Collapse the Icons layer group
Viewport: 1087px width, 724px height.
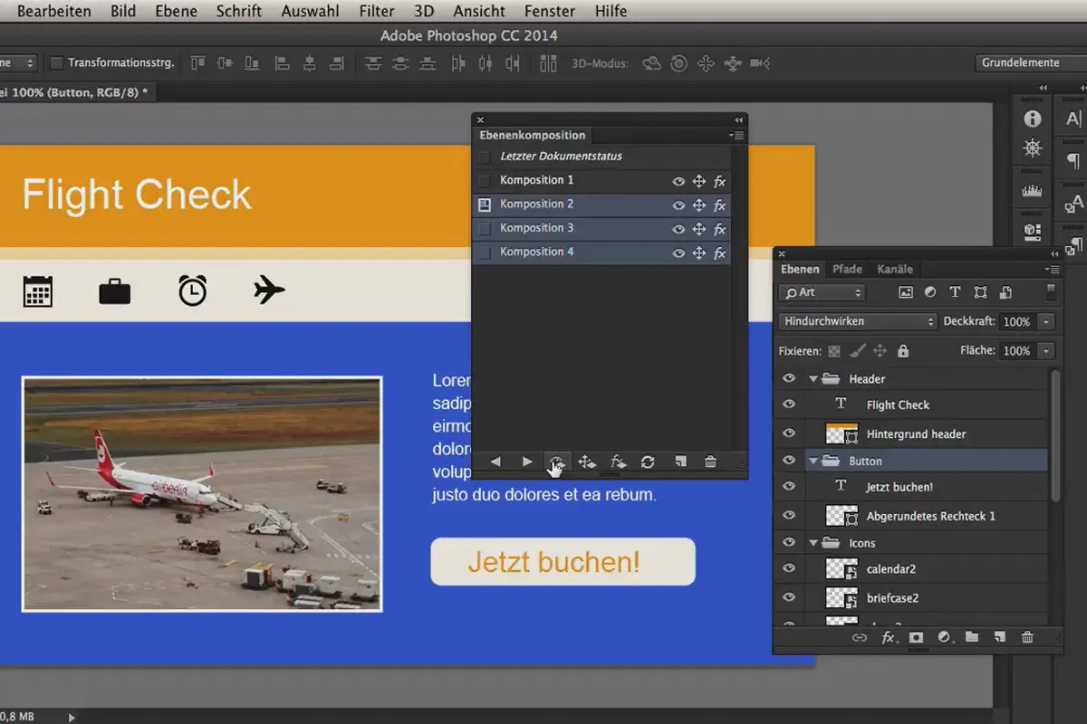tap(813, 544)
